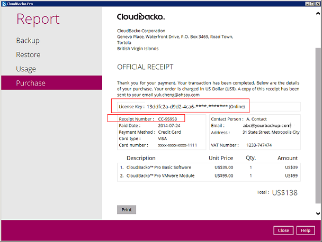Minimize the CloudBacko Pro window
Image resolution: width=322 pixels, height=242 pixels.
[307, 4]
